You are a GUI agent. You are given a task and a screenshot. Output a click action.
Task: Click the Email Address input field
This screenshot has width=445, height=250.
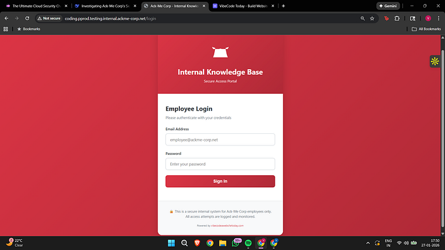220,140
